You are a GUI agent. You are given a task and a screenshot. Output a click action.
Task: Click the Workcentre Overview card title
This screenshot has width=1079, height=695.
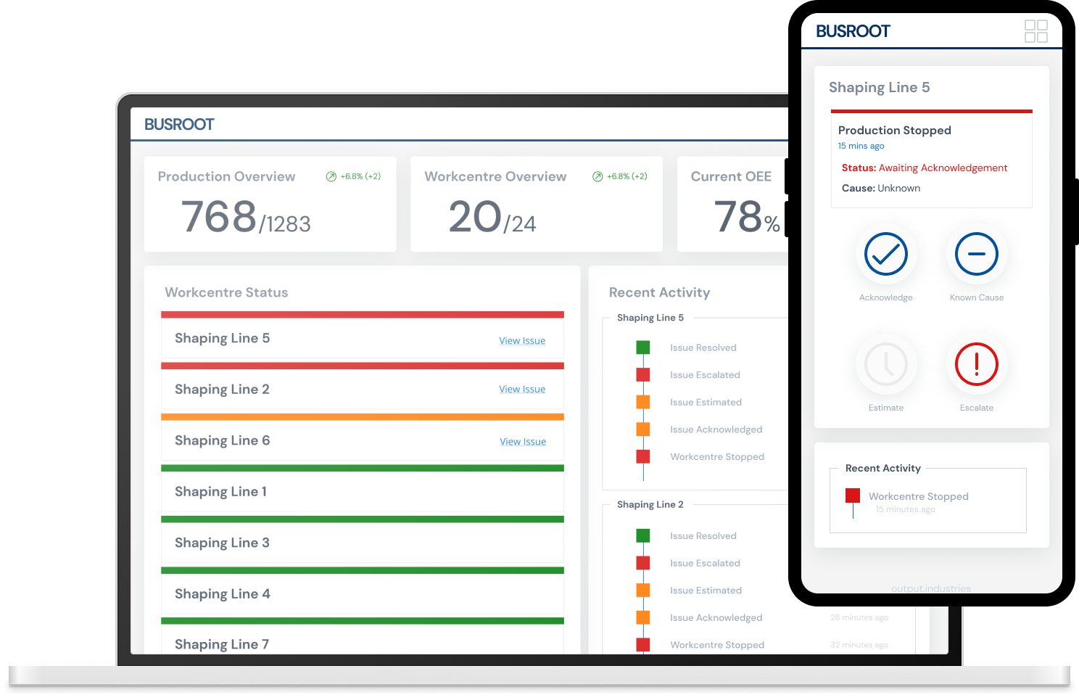pyautogui.click(x=495, y=176)
